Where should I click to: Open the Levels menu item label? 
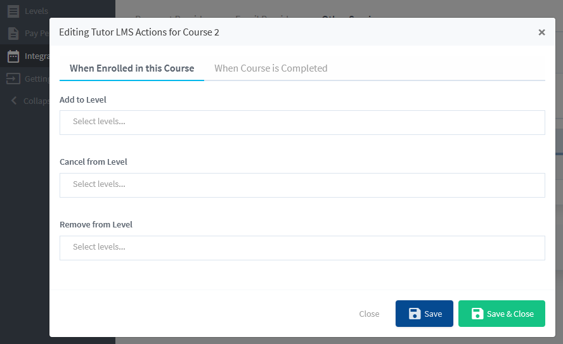coord(36,11)
